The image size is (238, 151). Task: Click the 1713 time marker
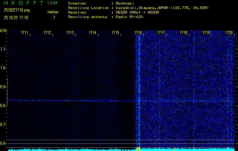click(x=70, y=32)
